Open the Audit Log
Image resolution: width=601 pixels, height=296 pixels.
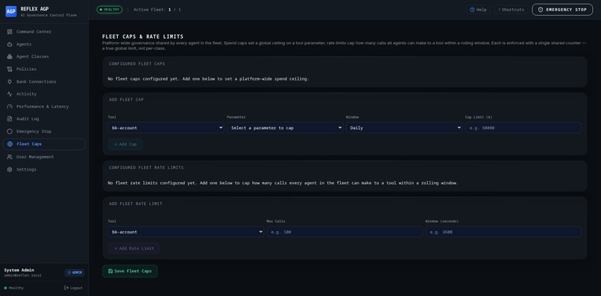tap(44, 119)
